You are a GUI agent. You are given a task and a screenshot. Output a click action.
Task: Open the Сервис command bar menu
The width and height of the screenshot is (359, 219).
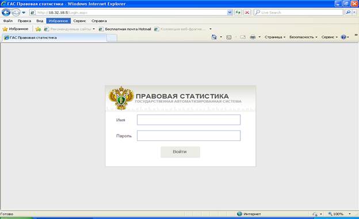(330, 37)
